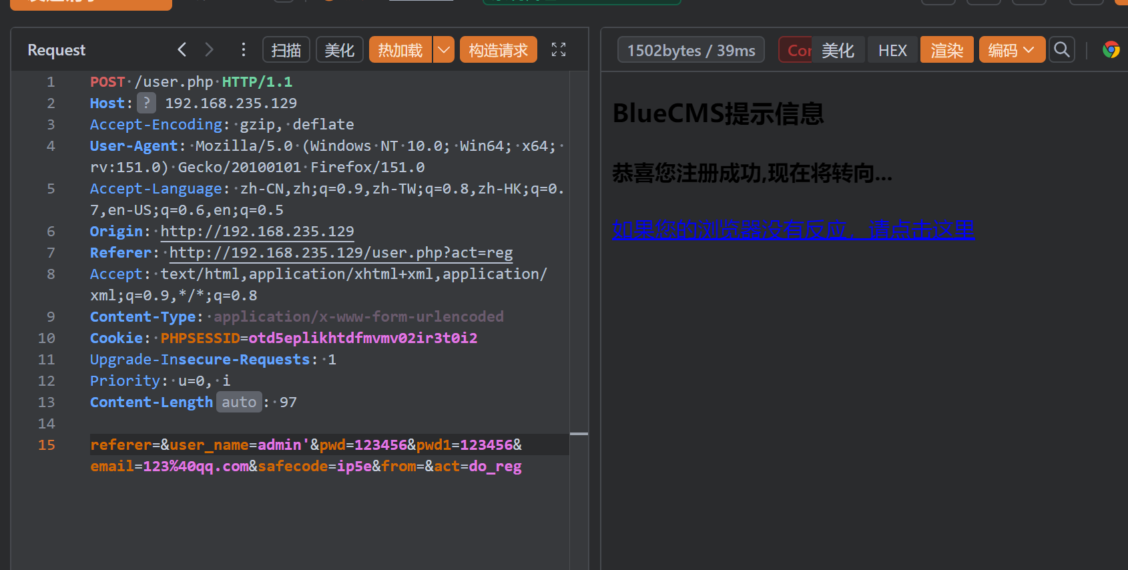Screen dimensions: 1128x570
Task: Click the User-Agent header name
Action: (134, 146)
